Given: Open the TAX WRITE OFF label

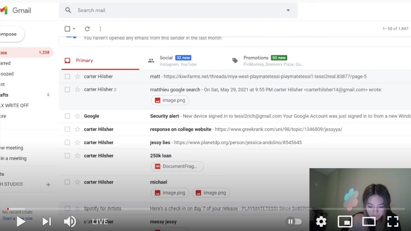Looking at the screenshot, I should (x=15, y=106).
